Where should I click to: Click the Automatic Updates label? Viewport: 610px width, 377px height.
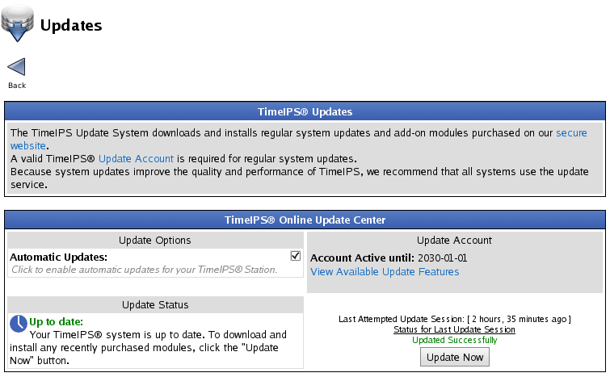tap(58, 258)
